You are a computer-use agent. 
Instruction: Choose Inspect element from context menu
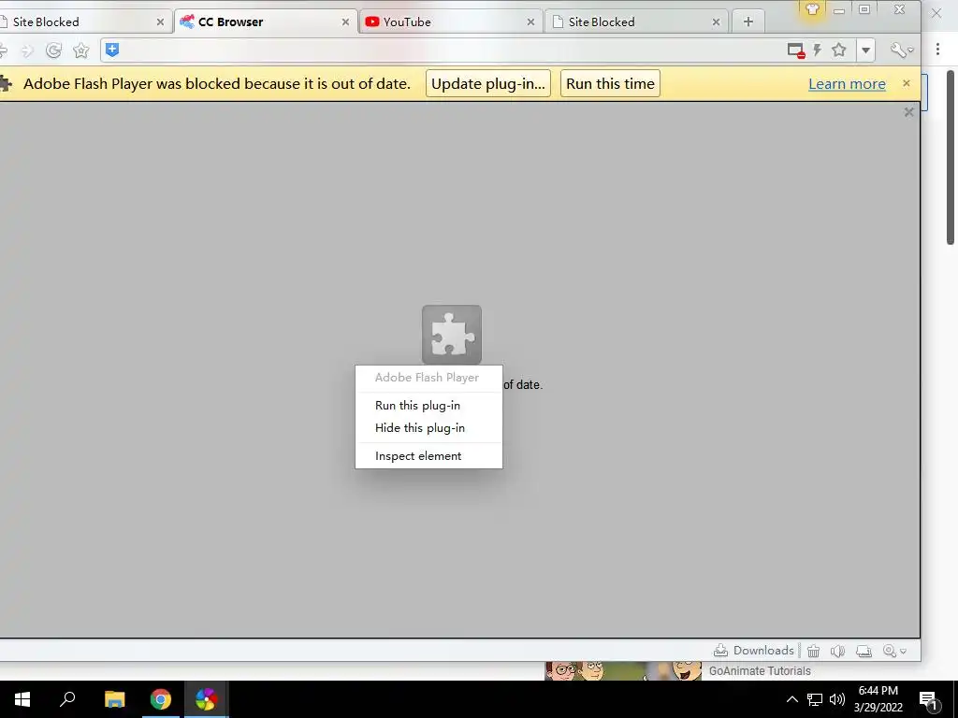click(x=428, y=456)
